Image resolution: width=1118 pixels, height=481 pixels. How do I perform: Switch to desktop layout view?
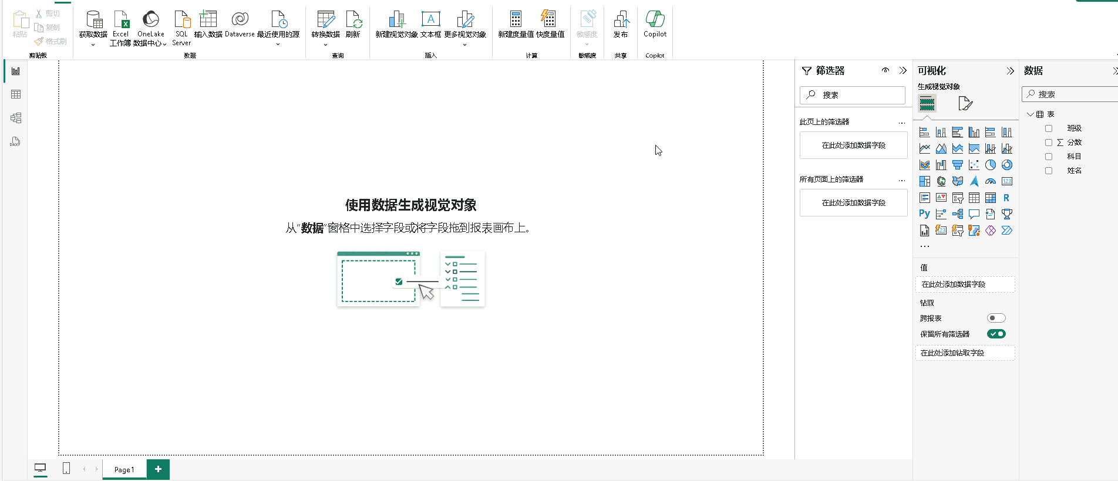click(x=41, y=468)
